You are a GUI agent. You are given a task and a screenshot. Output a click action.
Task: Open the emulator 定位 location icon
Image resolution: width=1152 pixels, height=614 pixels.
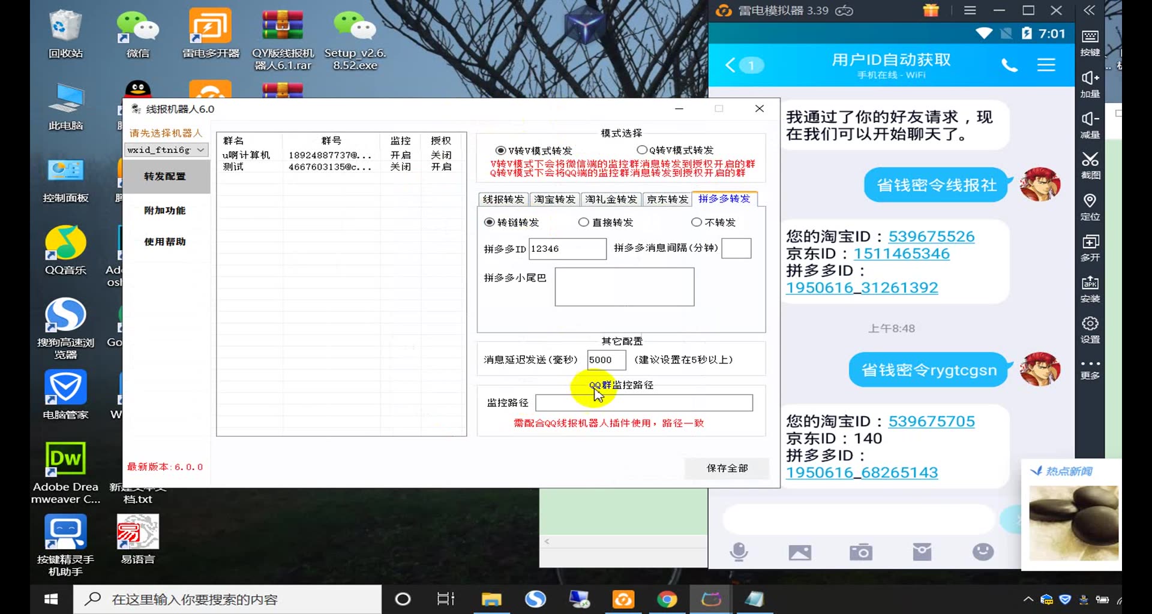tap(1090, 207)
